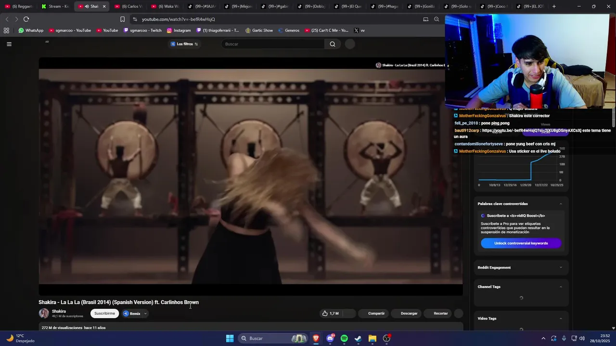The width and height of the screenshot is (616, 346).
Task: Open the weather widget showing 12°C
Action: tap(20, 338)
